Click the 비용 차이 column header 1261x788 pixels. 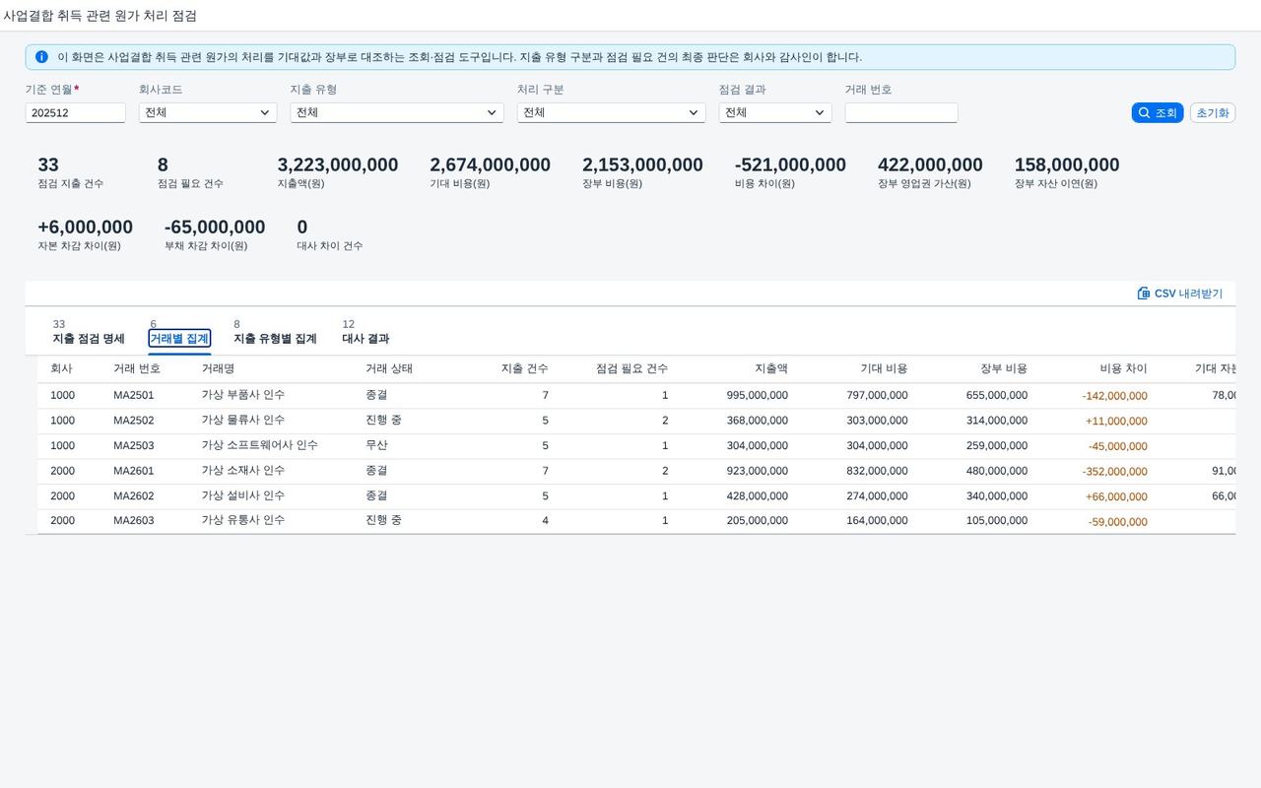tap(1124, 368)
